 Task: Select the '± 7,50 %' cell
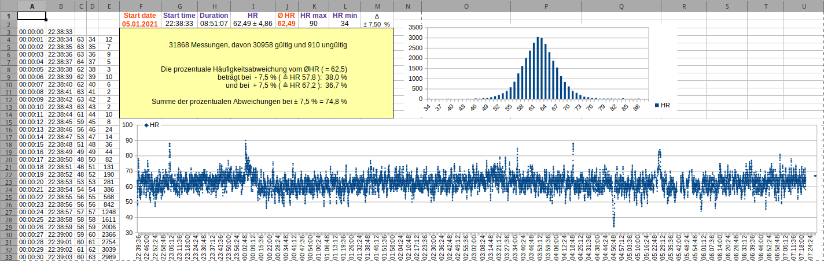[377, 24]
